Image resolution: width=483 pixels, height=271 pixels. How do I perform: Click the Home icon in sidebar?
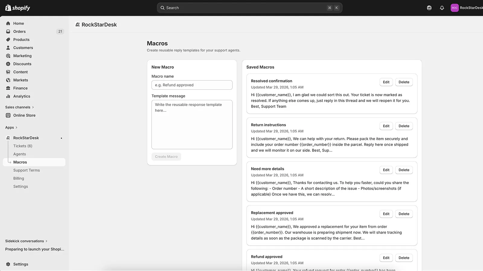(x=8, y=23)
